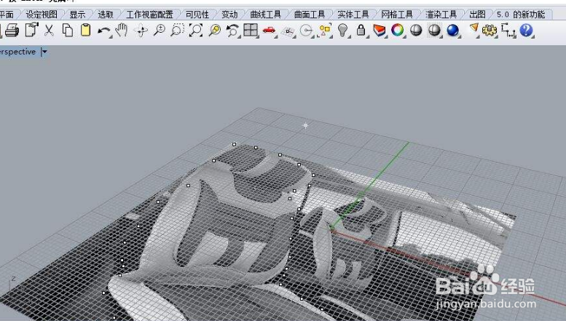Click the Object Snap circle icon
566x321 pixels.
click(x=307, y=31)
